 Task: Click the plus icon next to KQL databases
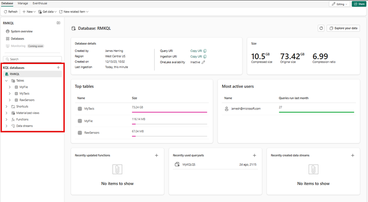pyautogui.click(x=58, y=68)
